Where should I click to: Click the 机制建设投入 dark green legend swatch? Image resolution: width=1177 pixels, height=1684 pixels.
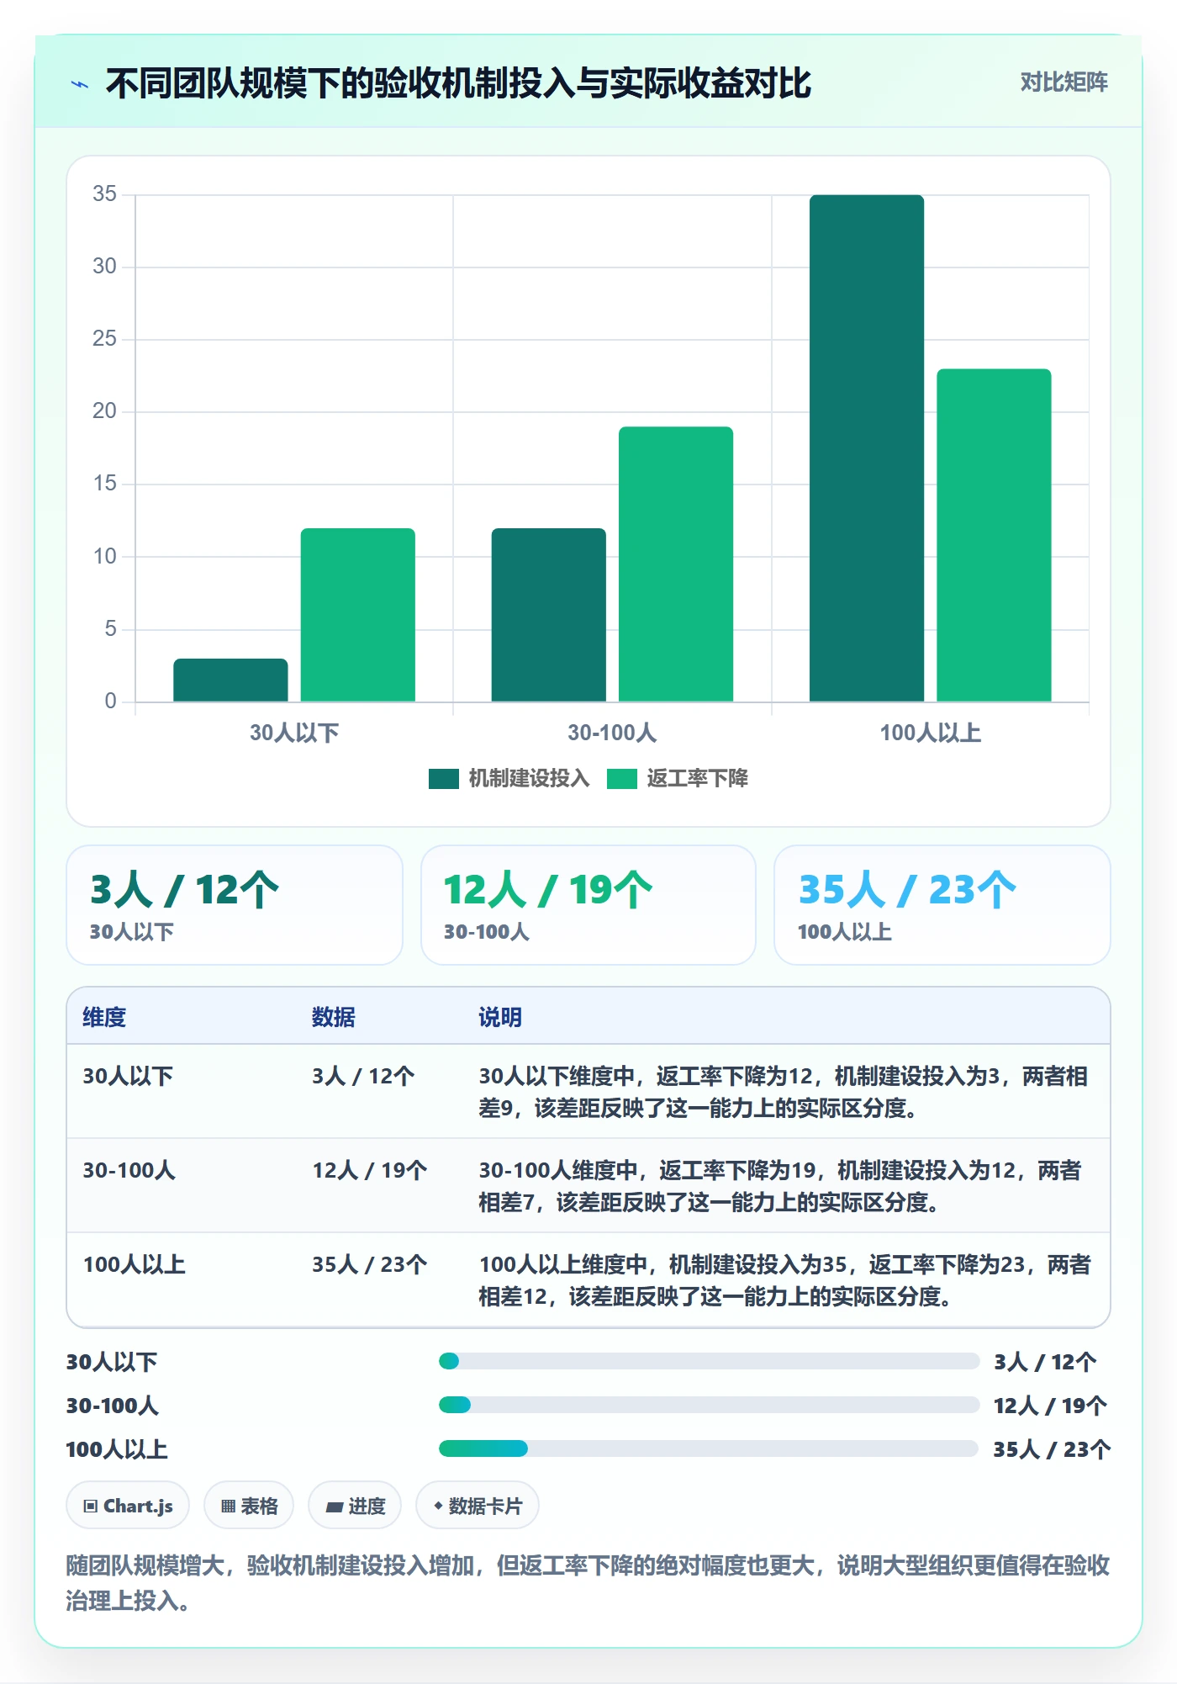click(x=443, y=779)
